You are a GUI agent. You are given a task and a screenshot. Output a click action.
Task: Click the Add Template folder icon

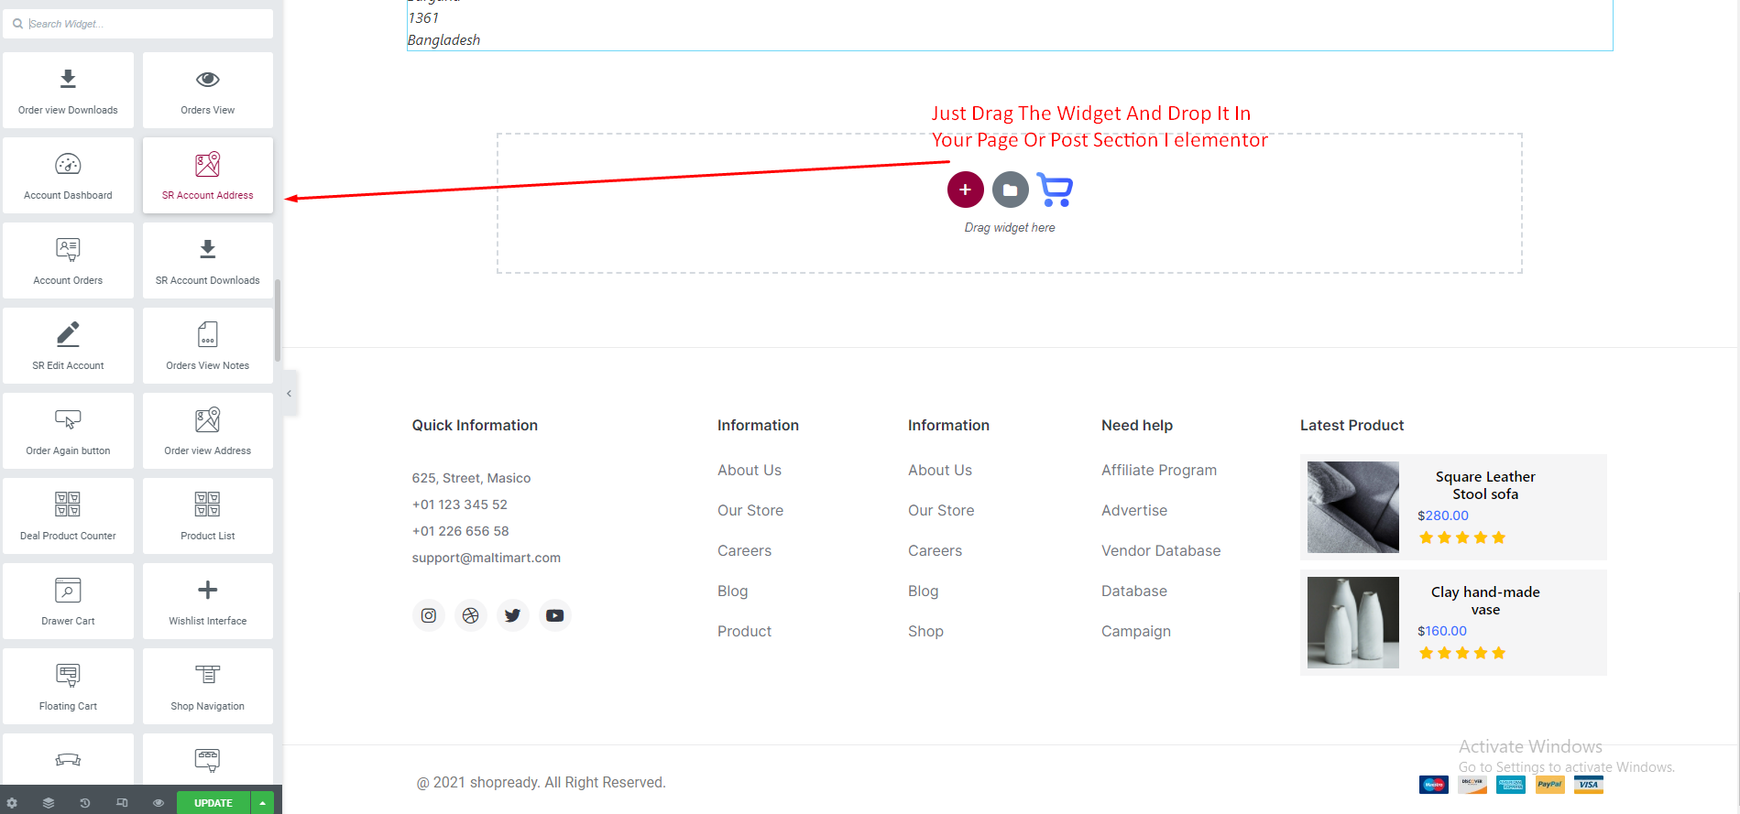tap(1010, 190)
